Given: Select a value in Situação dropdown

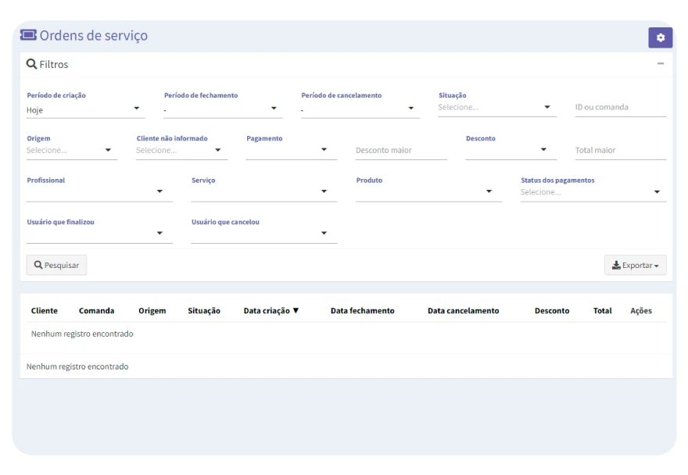Looking at the screenshot, I should point(496,108).
